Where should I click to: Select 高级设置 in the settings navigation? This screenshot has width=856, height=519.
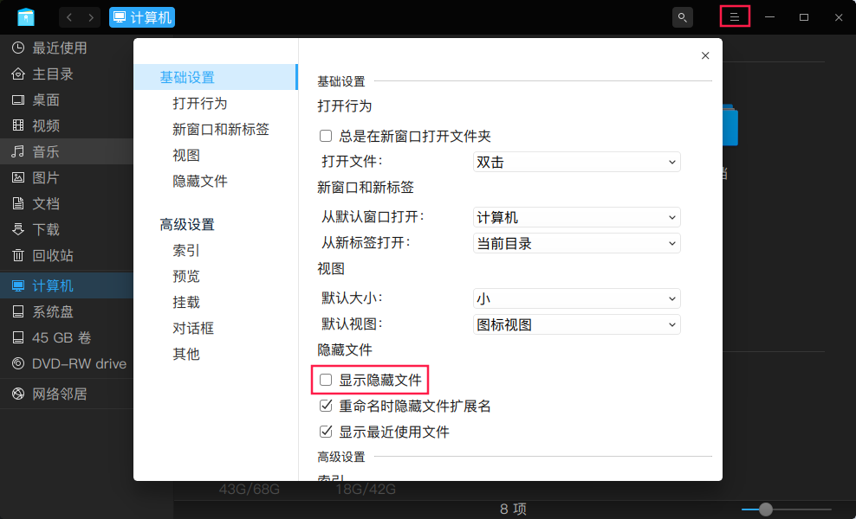pos(187,225)
